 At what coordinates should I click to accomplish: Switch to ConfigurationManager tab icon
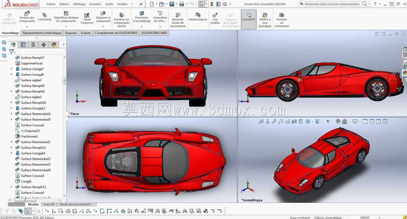33,45
